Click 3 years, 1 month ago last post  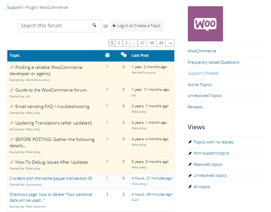click(149, 123)
